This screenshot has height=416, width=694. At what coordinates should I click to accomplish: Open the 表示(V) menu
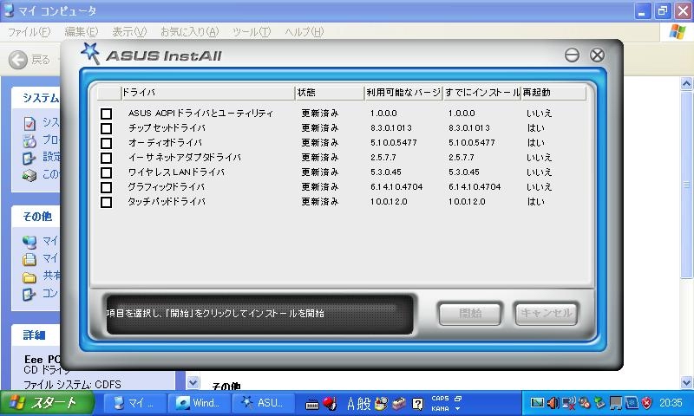click(128, 32)
